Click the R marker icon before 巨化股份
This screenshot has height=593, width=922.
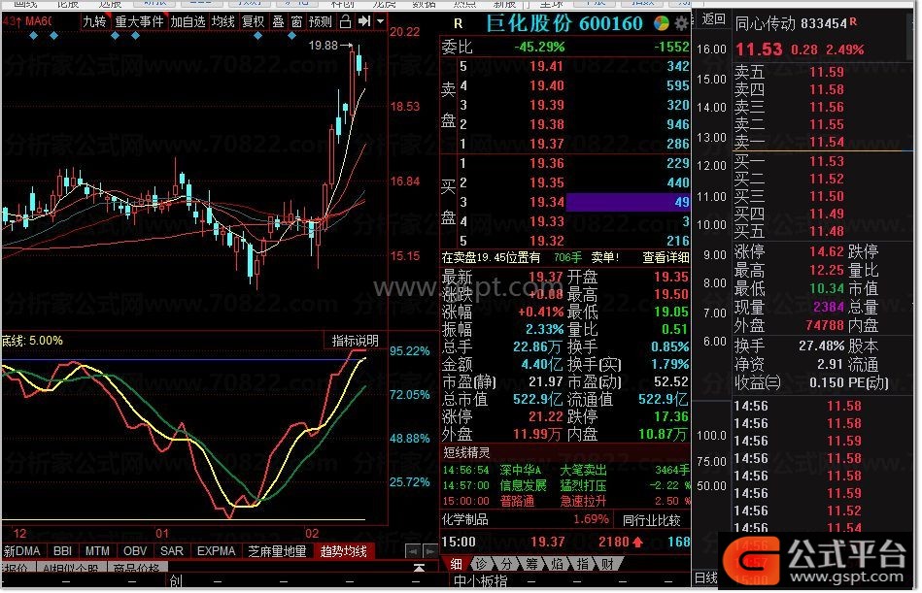coord(458,24)
